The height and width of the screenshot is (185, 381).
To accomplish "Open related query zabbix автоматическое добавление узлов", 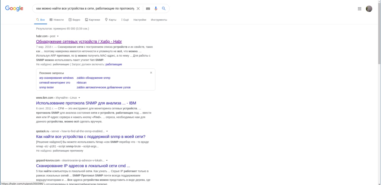I will [104, 87].
